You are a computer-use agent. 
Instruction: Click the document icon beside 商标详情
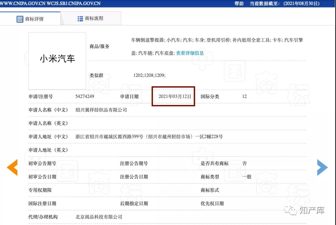click(20, 19)
